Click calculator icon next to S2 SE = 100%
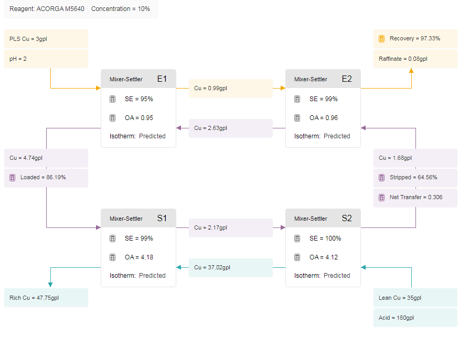 (297, 238)
